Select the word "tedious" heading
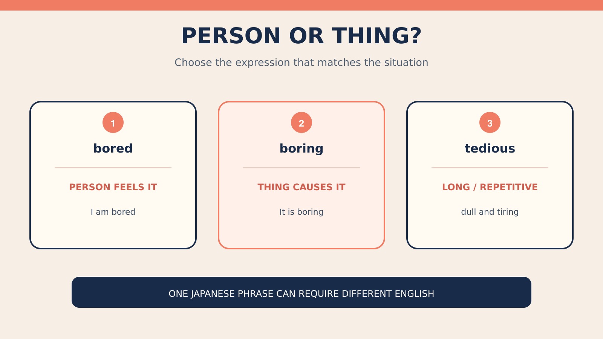This screenshot has width=603, height=339. pyautogui.click(x=490, y=148)
